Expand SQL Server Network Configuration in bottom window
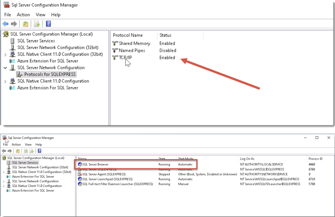 (x=4, y=181)
